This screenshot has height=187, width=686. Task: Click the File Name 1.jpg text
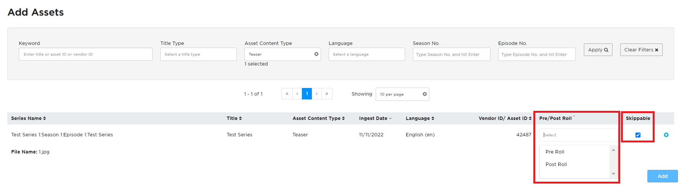click(x=30, y=152)
